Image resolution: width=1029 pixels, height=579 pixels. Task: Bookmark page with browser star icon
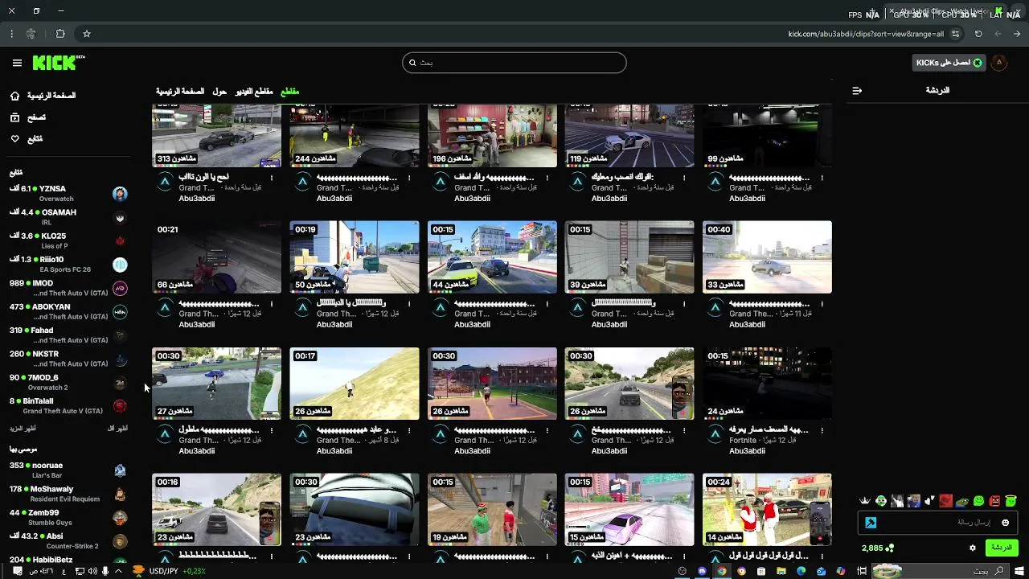[87, 34]
